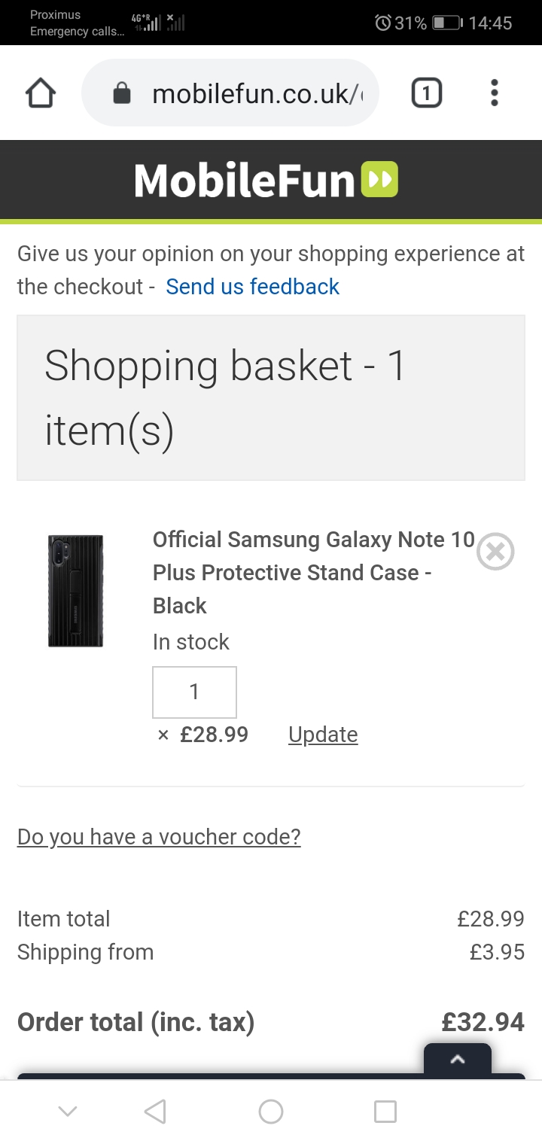The height and width of the screenshot is (1144, 542).
Task: Tap the scroll-up chevron tab
Action: (457, 1060)
